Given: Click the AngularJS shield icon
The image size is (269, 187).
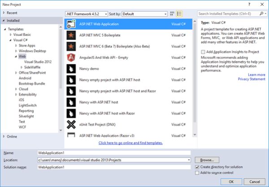Looking at the screenshot, I should (71, 58).
